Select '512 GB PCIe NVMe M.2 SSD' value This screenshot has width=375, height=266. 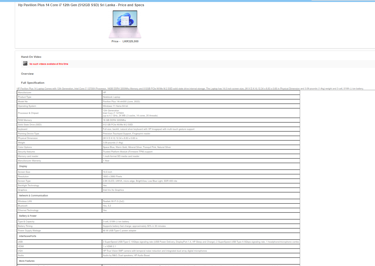coord(118,125)
